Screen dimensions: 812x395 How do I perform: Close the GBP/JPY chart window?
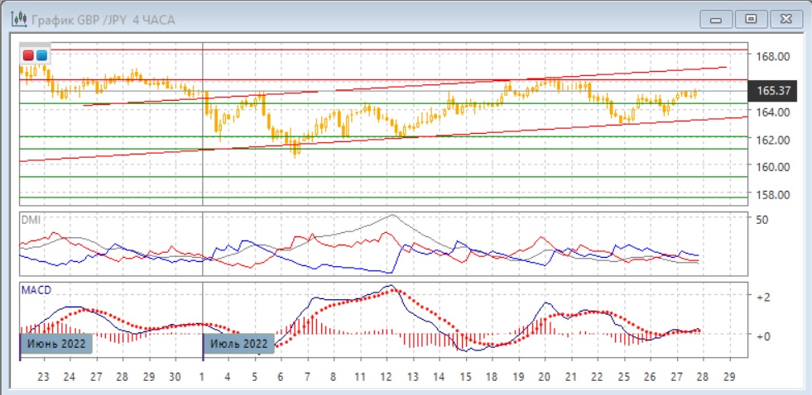coord(785,19)
